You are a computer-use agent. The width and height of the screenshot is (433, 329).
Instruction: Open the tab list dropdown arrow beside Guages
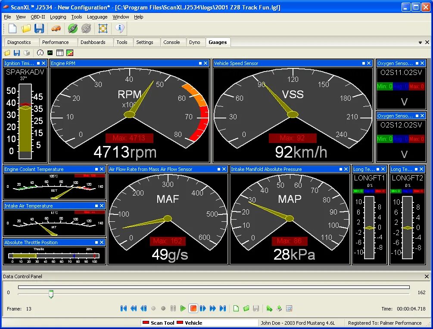[420, 43]
